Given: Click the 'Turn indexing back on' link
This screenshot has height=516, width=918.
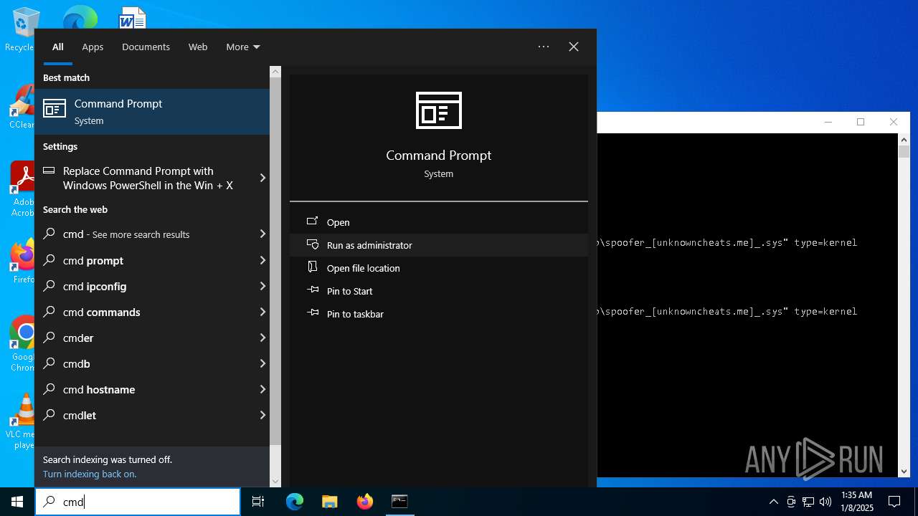Looking at the screenshot, I should coord(90,474).
